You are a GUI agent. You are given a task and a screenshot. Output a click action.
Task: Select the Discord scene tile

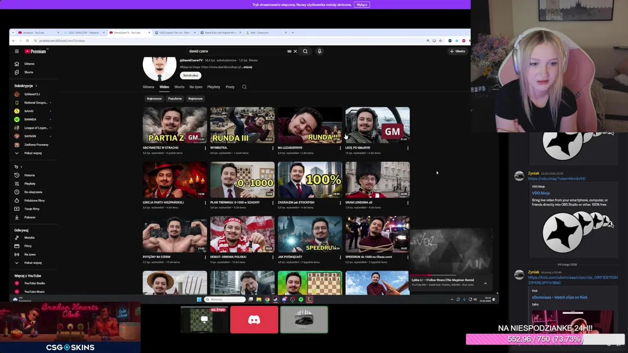254,320
